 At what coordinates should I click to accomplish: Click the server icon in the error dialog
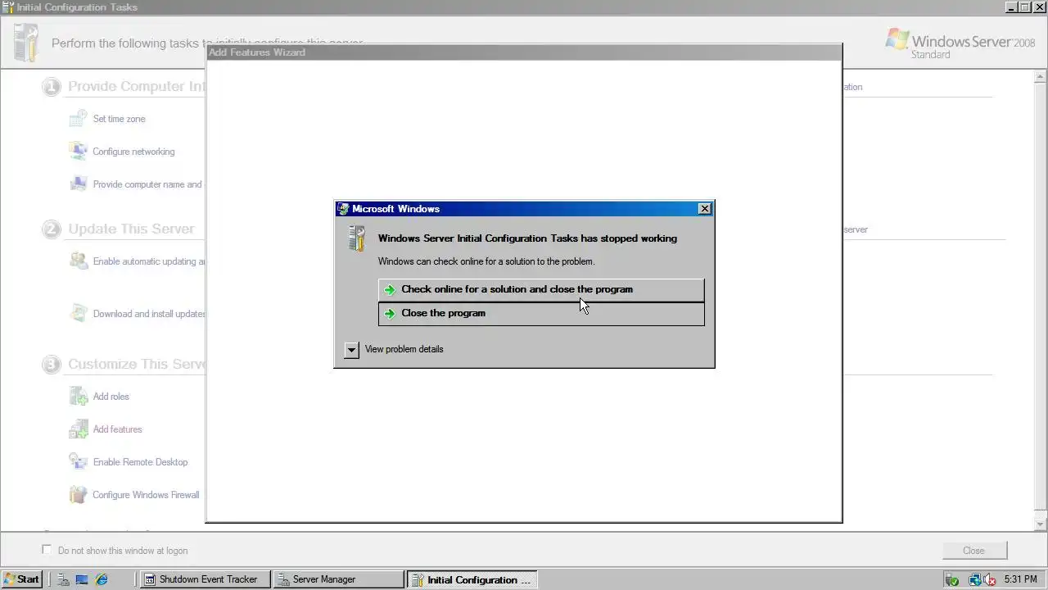pyautogui.click(x=357, y=238)
